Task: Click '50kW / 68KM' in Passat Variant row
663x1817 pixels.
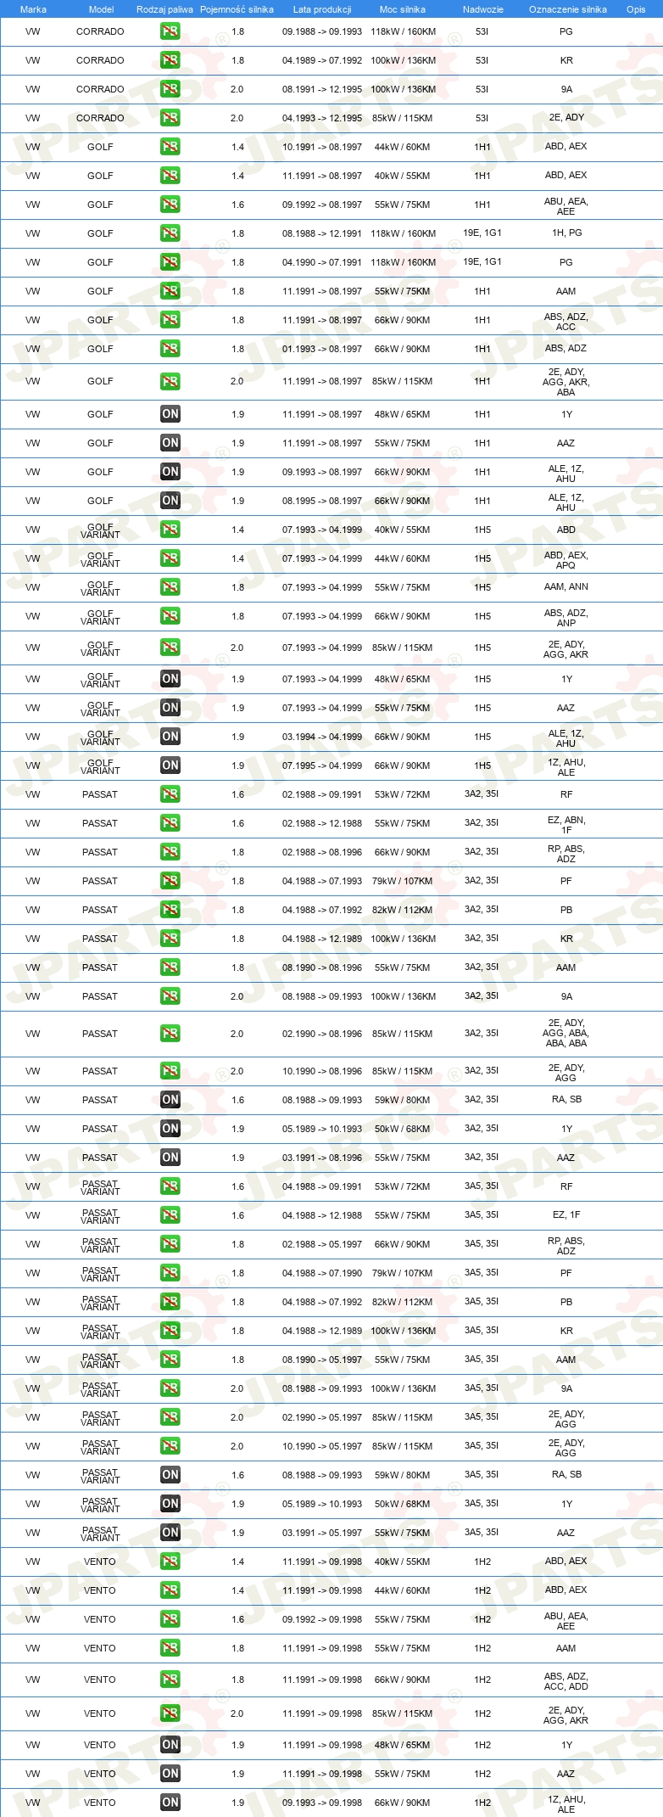Action: (403, 1504)
